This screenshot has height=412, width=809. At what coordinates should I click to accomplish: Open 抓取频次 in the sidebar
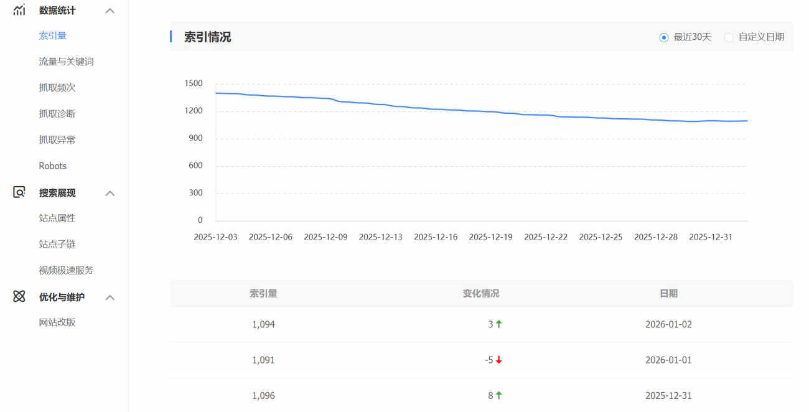57,88
